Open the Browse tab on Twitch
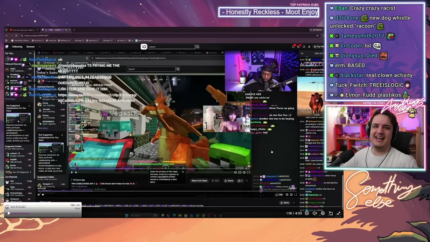430x242 pixels. click(31, 47)
